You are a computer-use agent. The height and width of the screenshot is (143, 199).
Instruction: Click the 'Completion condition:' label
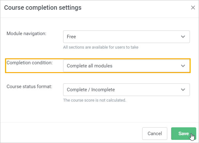click(30, 63)
